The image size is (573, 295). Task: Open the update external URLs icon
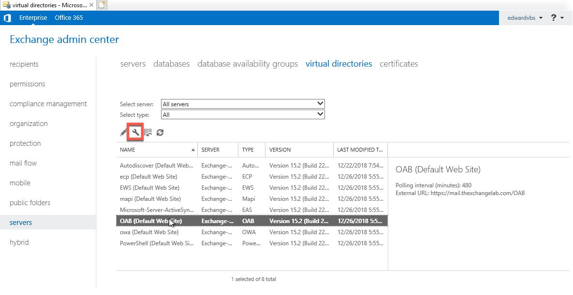148,132
